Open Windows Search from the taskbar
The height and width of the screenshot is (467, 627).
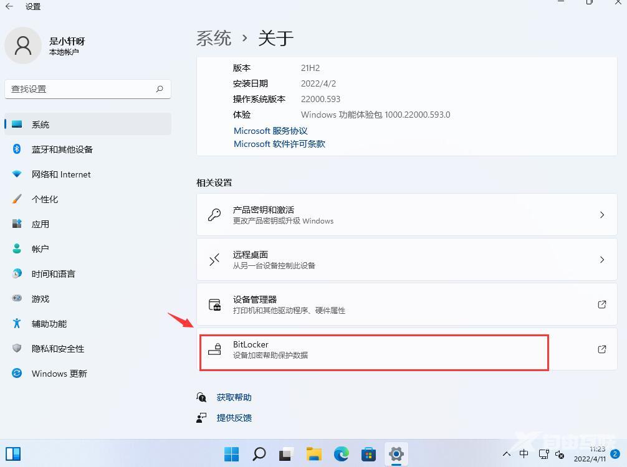(x=259, y=453)
